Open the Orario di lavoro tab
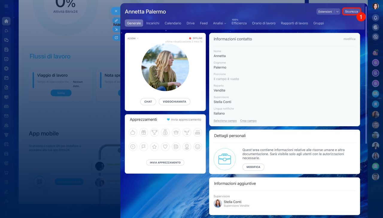The image size is (383, 218). pos(264,23)
